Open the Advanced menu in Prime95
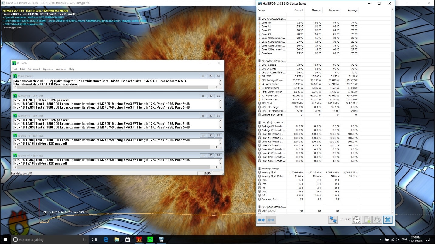This screenshot has width=435, height=244. click(x=34, y=69)
